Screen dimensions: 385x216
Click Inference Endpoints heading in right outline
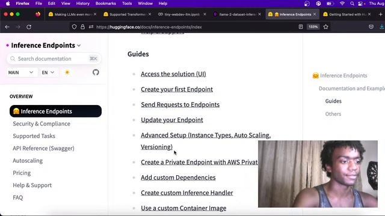pyautogui.click(x=340, y=76)
